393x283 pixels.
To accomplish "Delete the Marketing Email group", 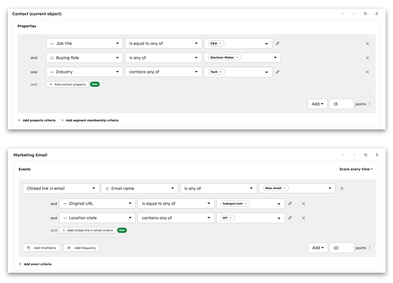I will click(x=377, y=155).
